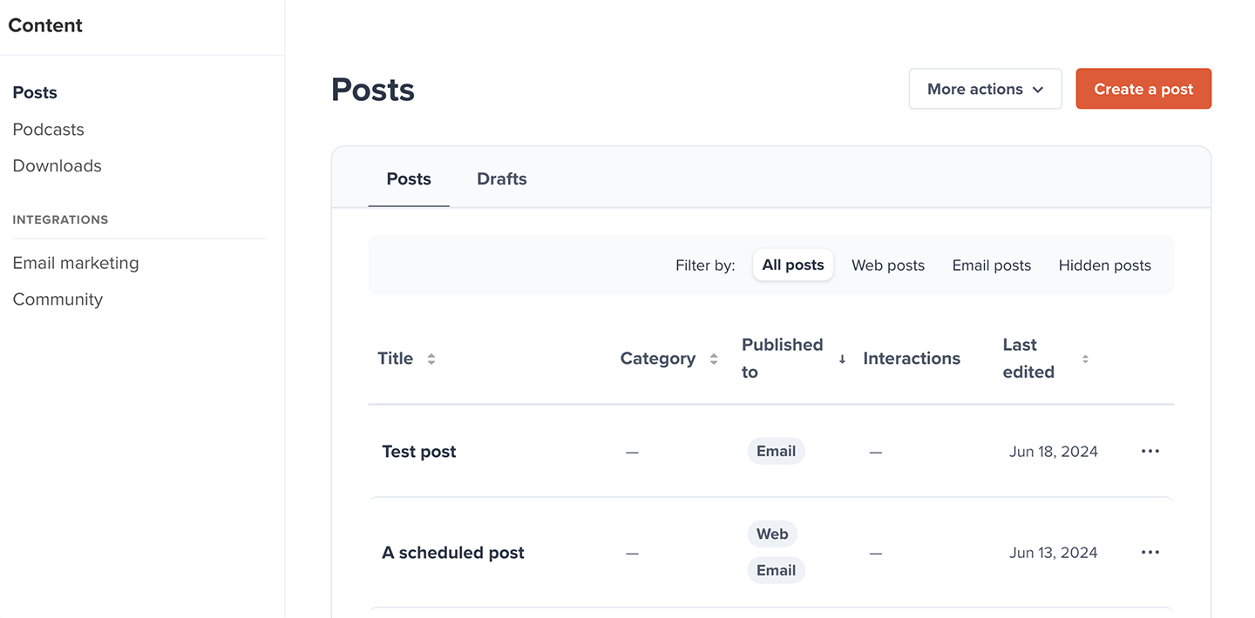Sort by Last edited column arrows
Screen dimensions: 1255x618
[1085, 359]
